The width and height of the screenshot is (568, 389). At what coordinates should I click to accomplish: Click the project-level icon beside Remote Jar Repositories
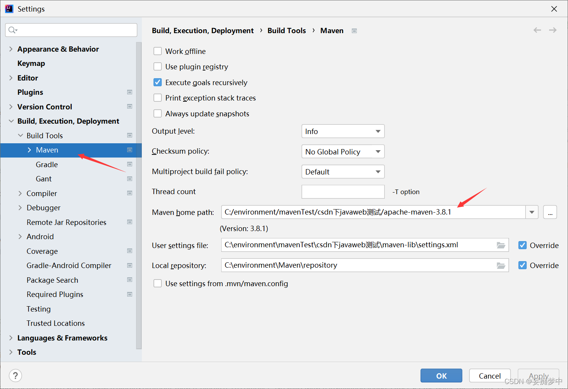[x=130, y=222]
